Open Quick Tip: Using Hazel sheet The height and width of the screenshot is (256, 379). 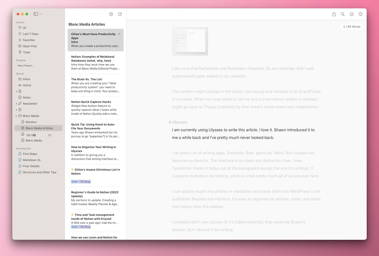tap(96, 130)
